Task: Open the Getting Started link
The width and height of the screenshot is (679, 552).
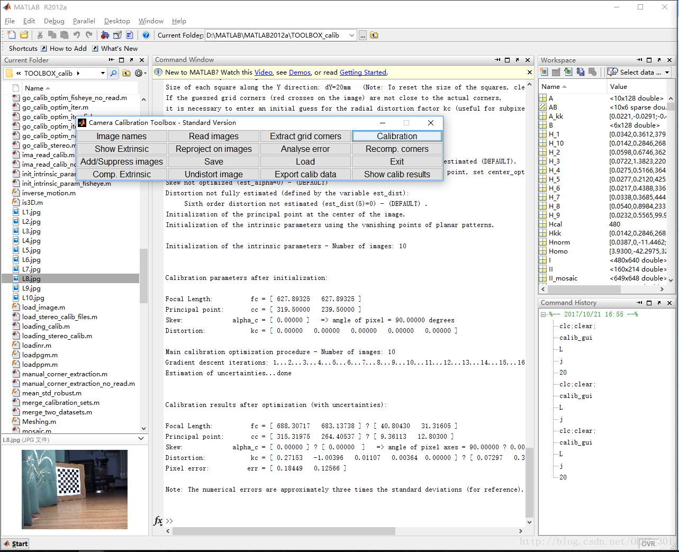Action: coord(363,73)
